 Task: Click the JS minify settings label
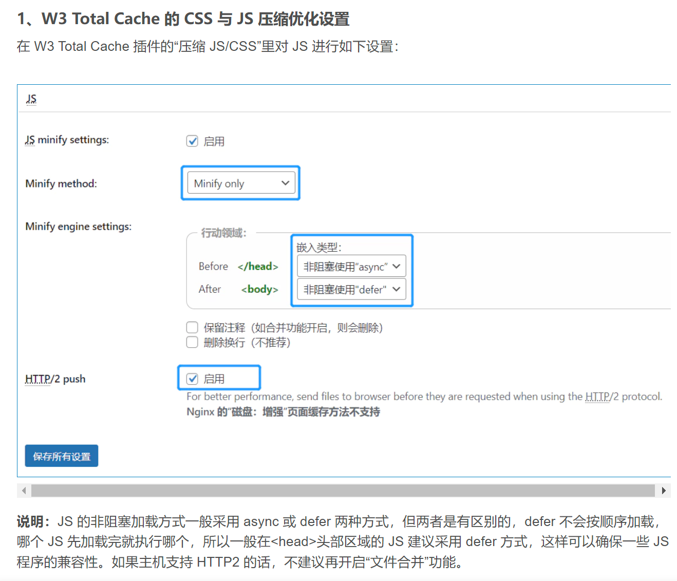pyautogui.click(x=67, y=140)
